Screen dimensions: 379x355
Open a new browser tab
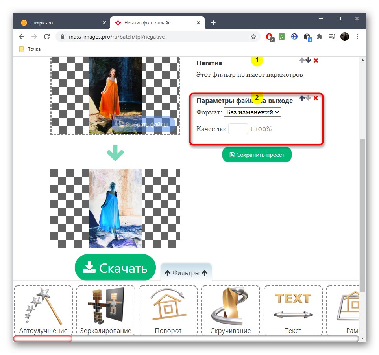[213, 23]
